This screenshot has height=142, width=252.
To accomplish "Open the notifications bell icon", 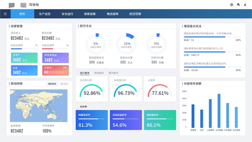I will pyautogui.click(x=245, y=5).
